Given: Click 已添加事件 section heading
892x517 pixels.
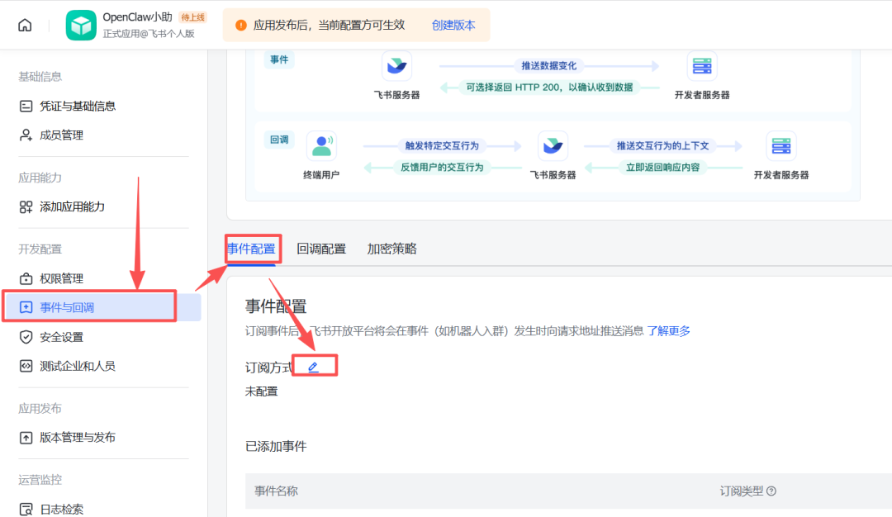Looking at the screenshot, I should point(276,447).
